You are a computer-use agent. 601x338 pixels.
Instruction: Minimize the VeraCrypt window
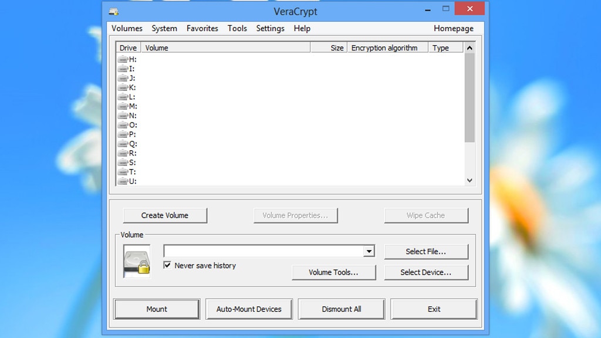[428, 9]
